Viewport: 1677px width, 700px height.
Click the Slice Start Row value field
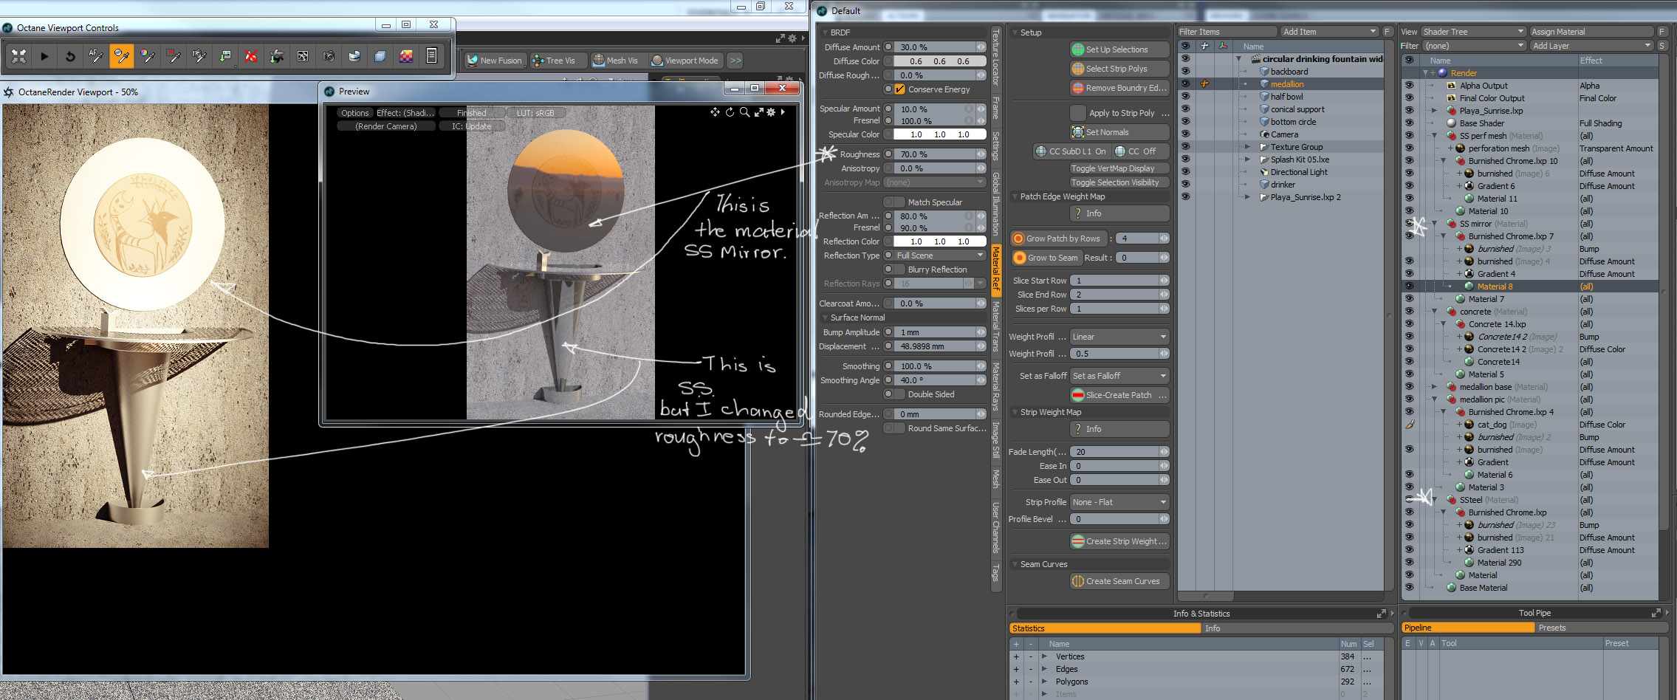pos(1119,281)
